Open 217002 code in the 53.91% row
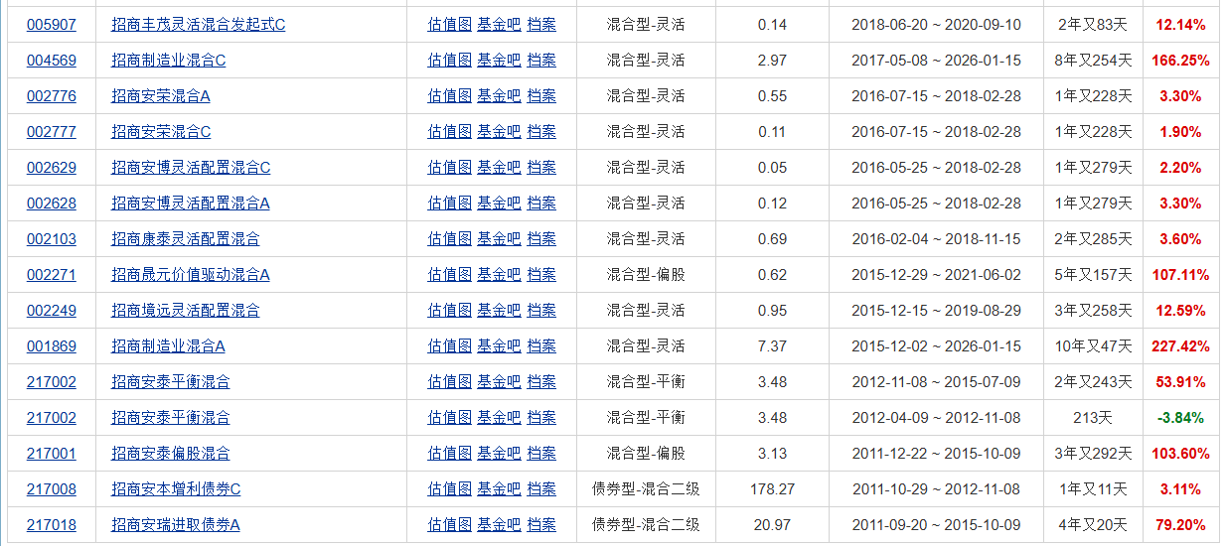Screen dimensions: 1225x546 click(x=51, y=382)
